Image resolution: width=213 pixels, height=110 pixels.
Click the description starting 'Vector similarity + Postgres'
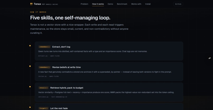pos(106,92)
